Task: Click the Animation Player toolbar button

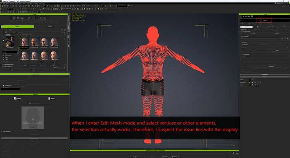Action: click(x=122, y=6)
